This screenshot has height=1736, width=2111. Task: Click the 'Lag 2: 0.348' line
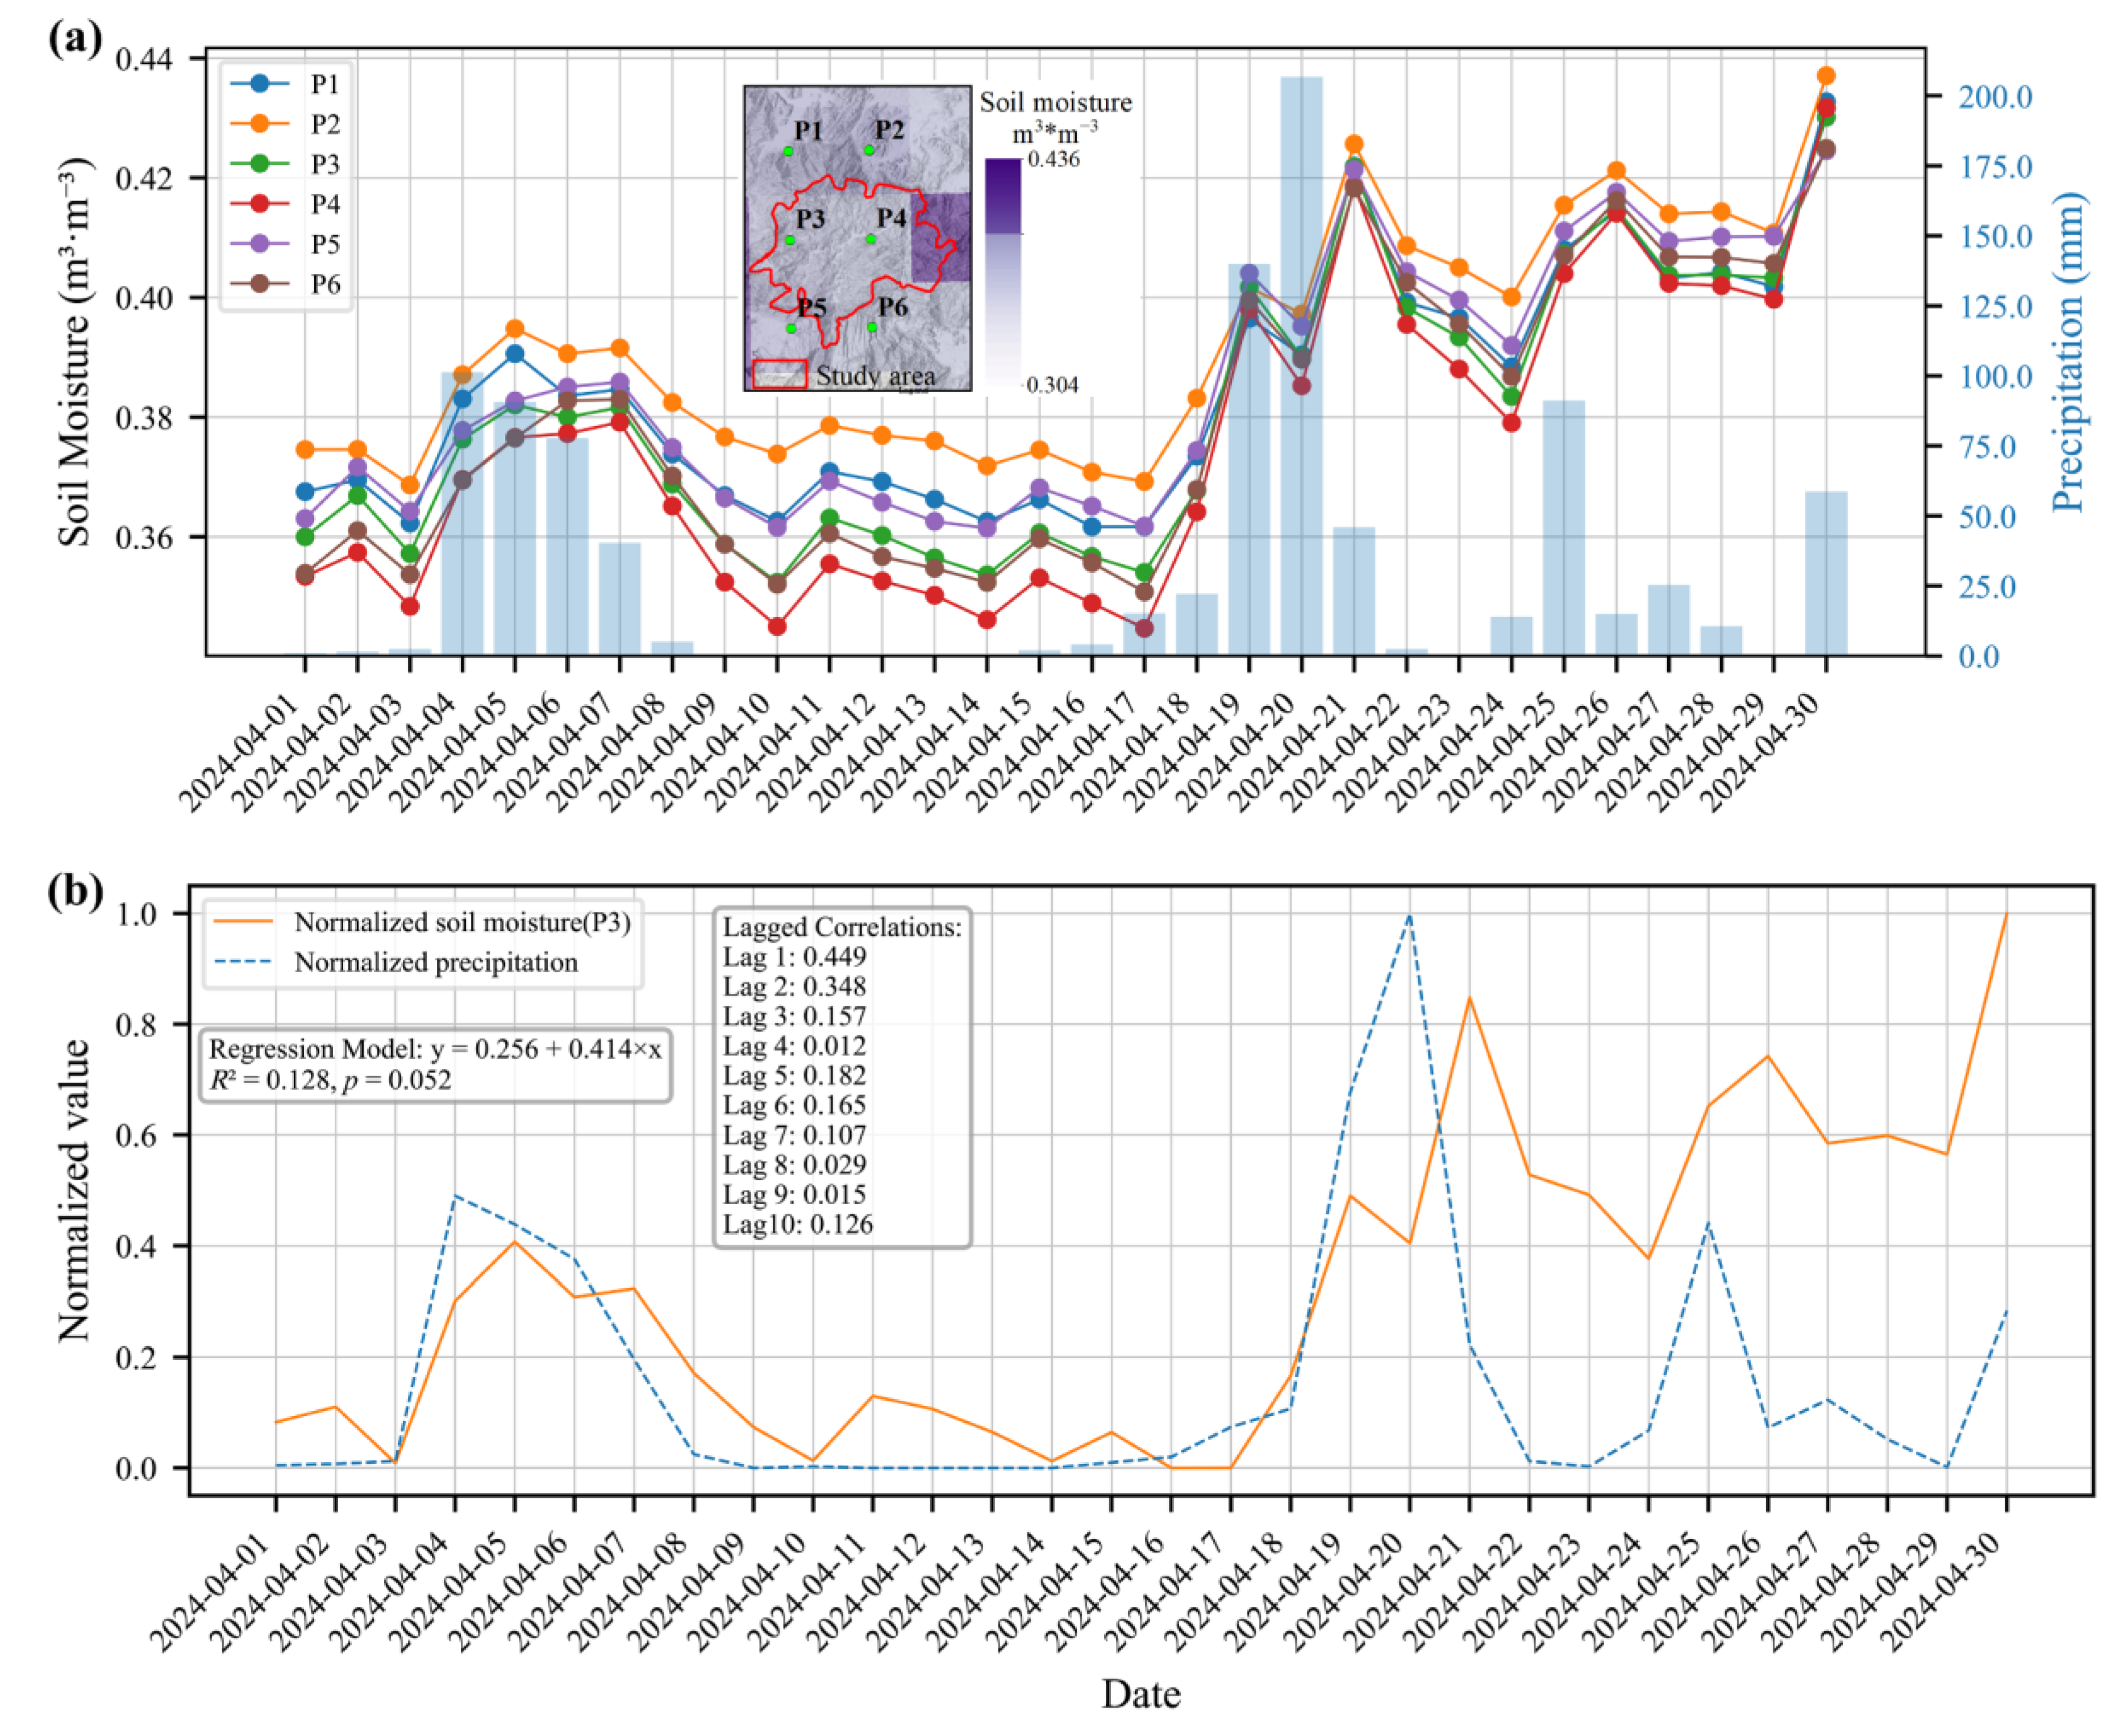click(795, 987)
